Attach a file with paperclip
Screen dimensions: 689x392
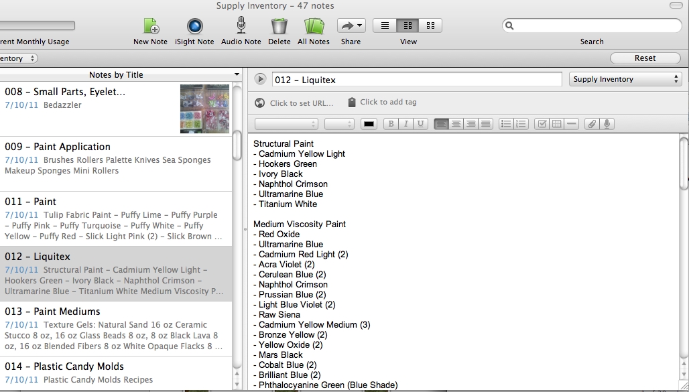pyautogui.click(x=592, y=124)
